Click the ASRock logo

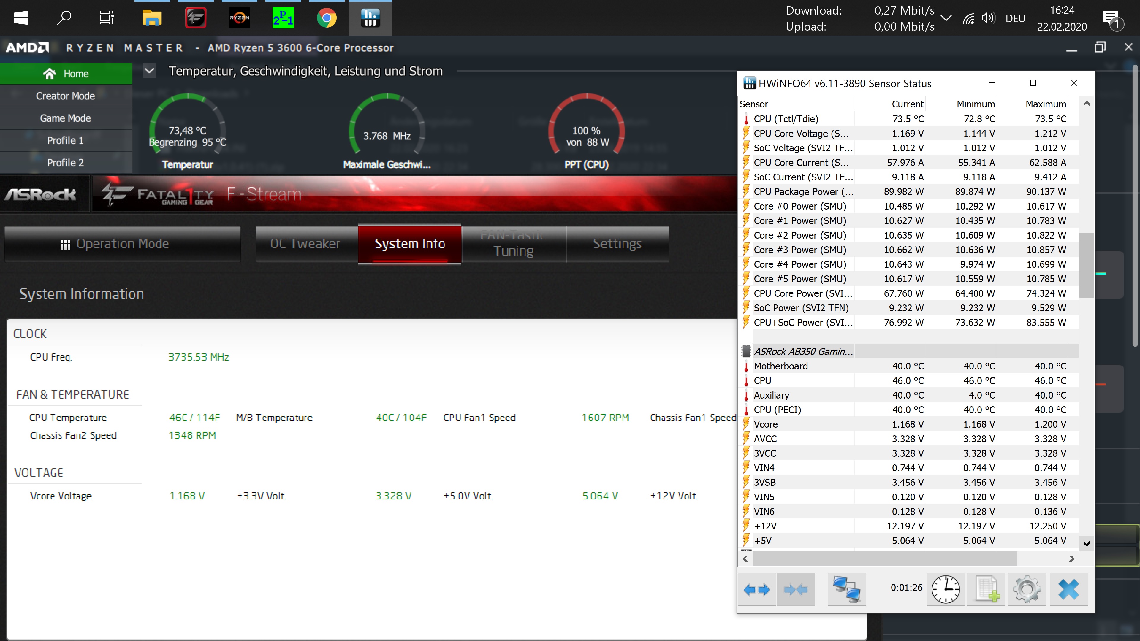click(41, 194)
